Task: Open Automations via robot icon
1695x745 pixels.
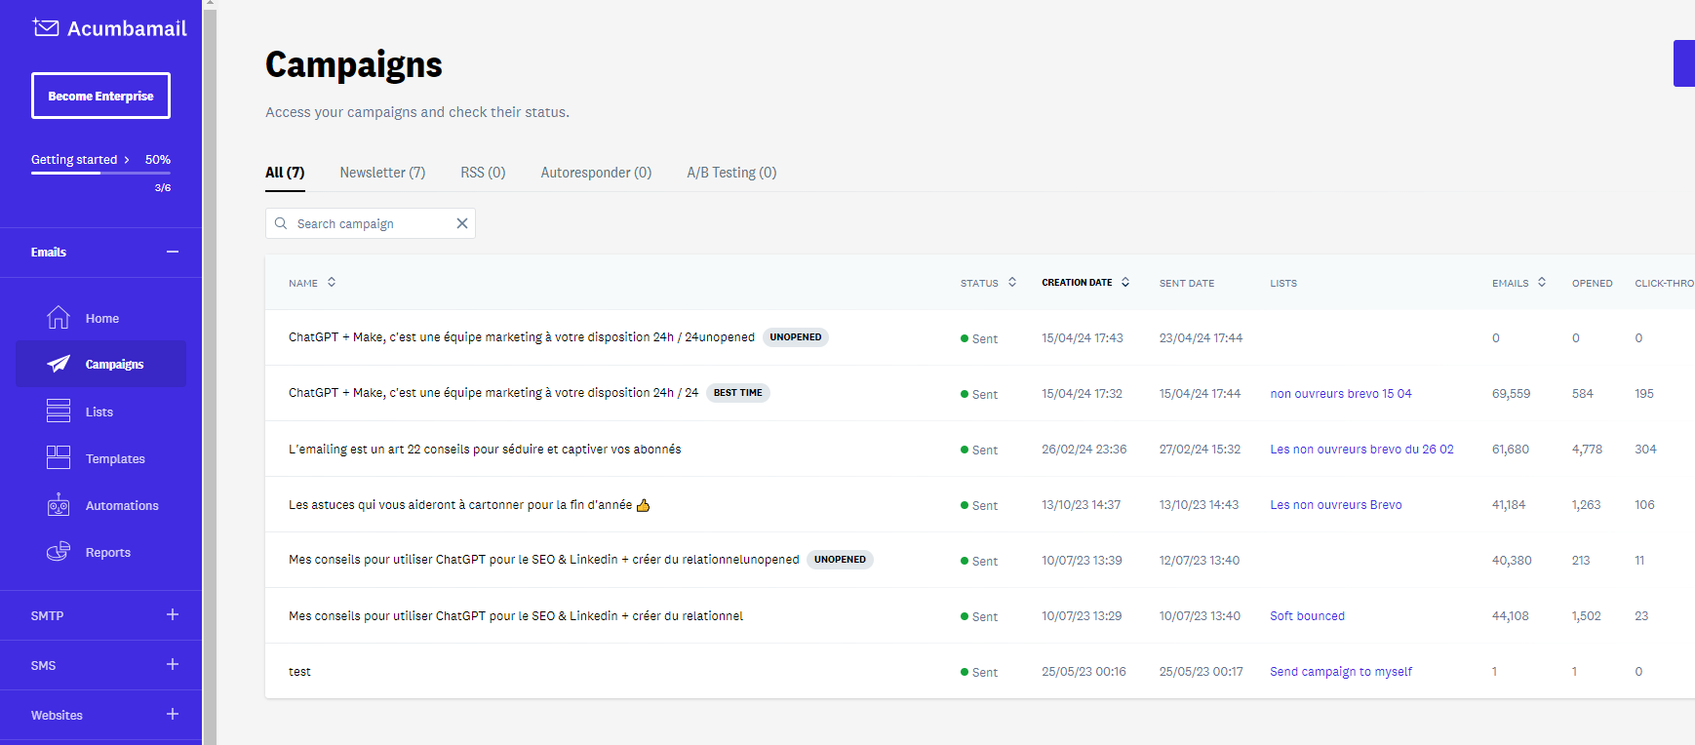Action: coord(59,505)
